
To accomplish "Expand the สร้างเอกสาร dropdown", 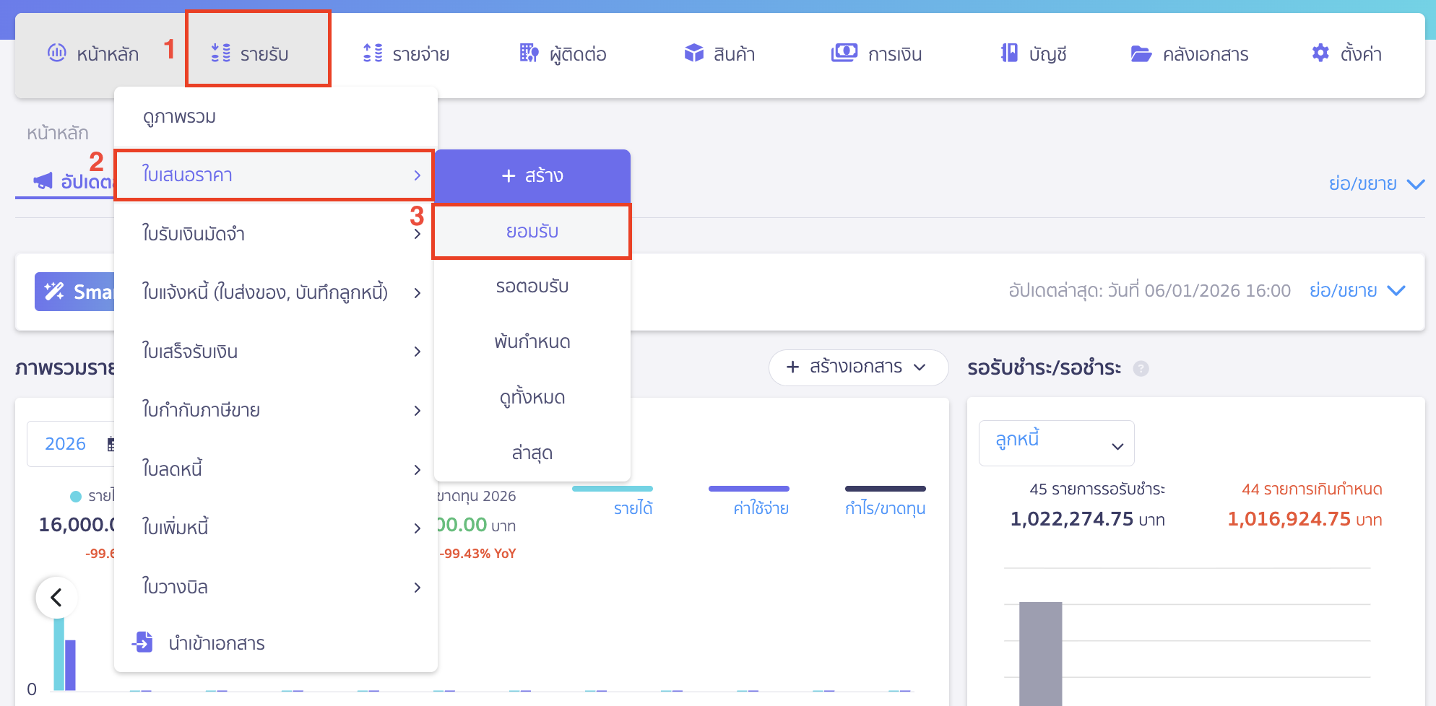I will [857, 367].
